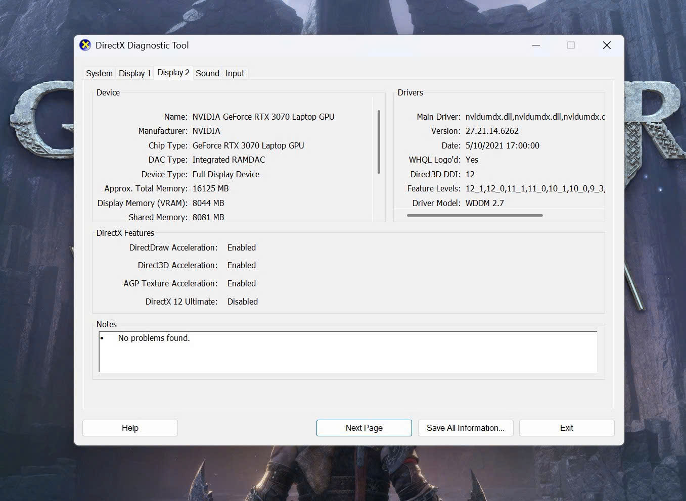
Task: Click the Manufacturer value NVIDIA
Action: click(206, 131)
